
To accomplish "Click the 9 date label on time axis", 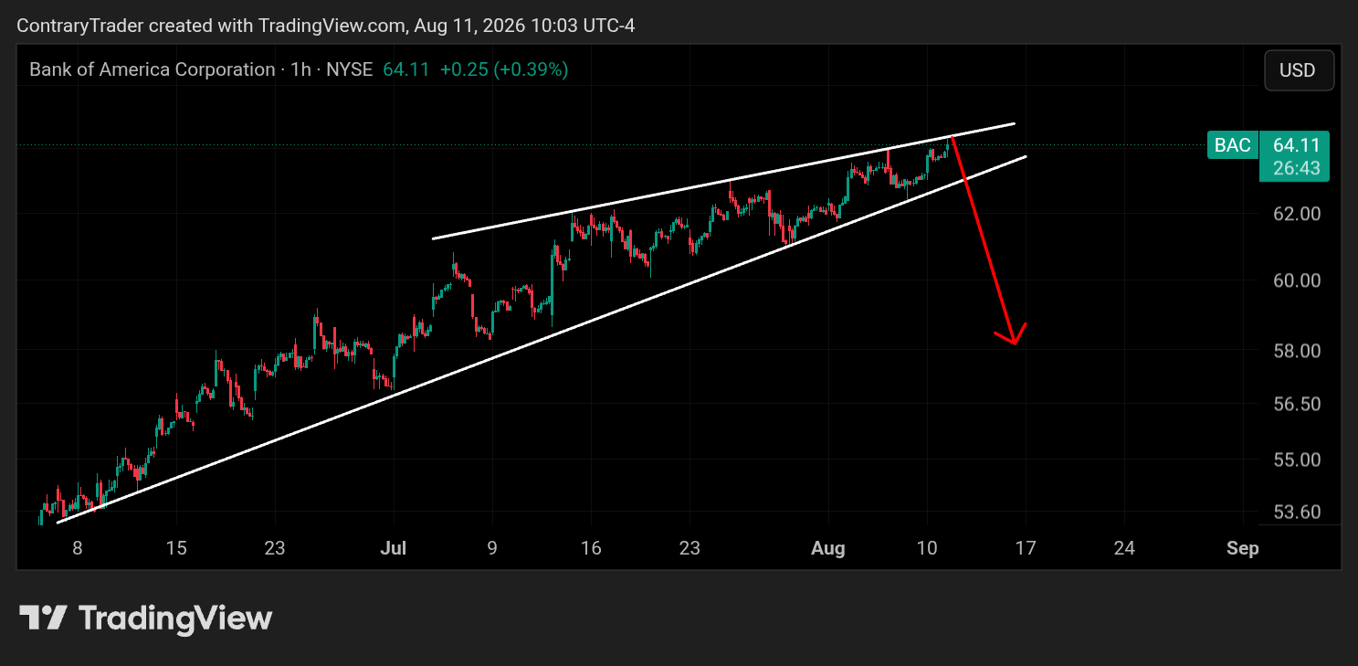I will click(x=492, y=548).
